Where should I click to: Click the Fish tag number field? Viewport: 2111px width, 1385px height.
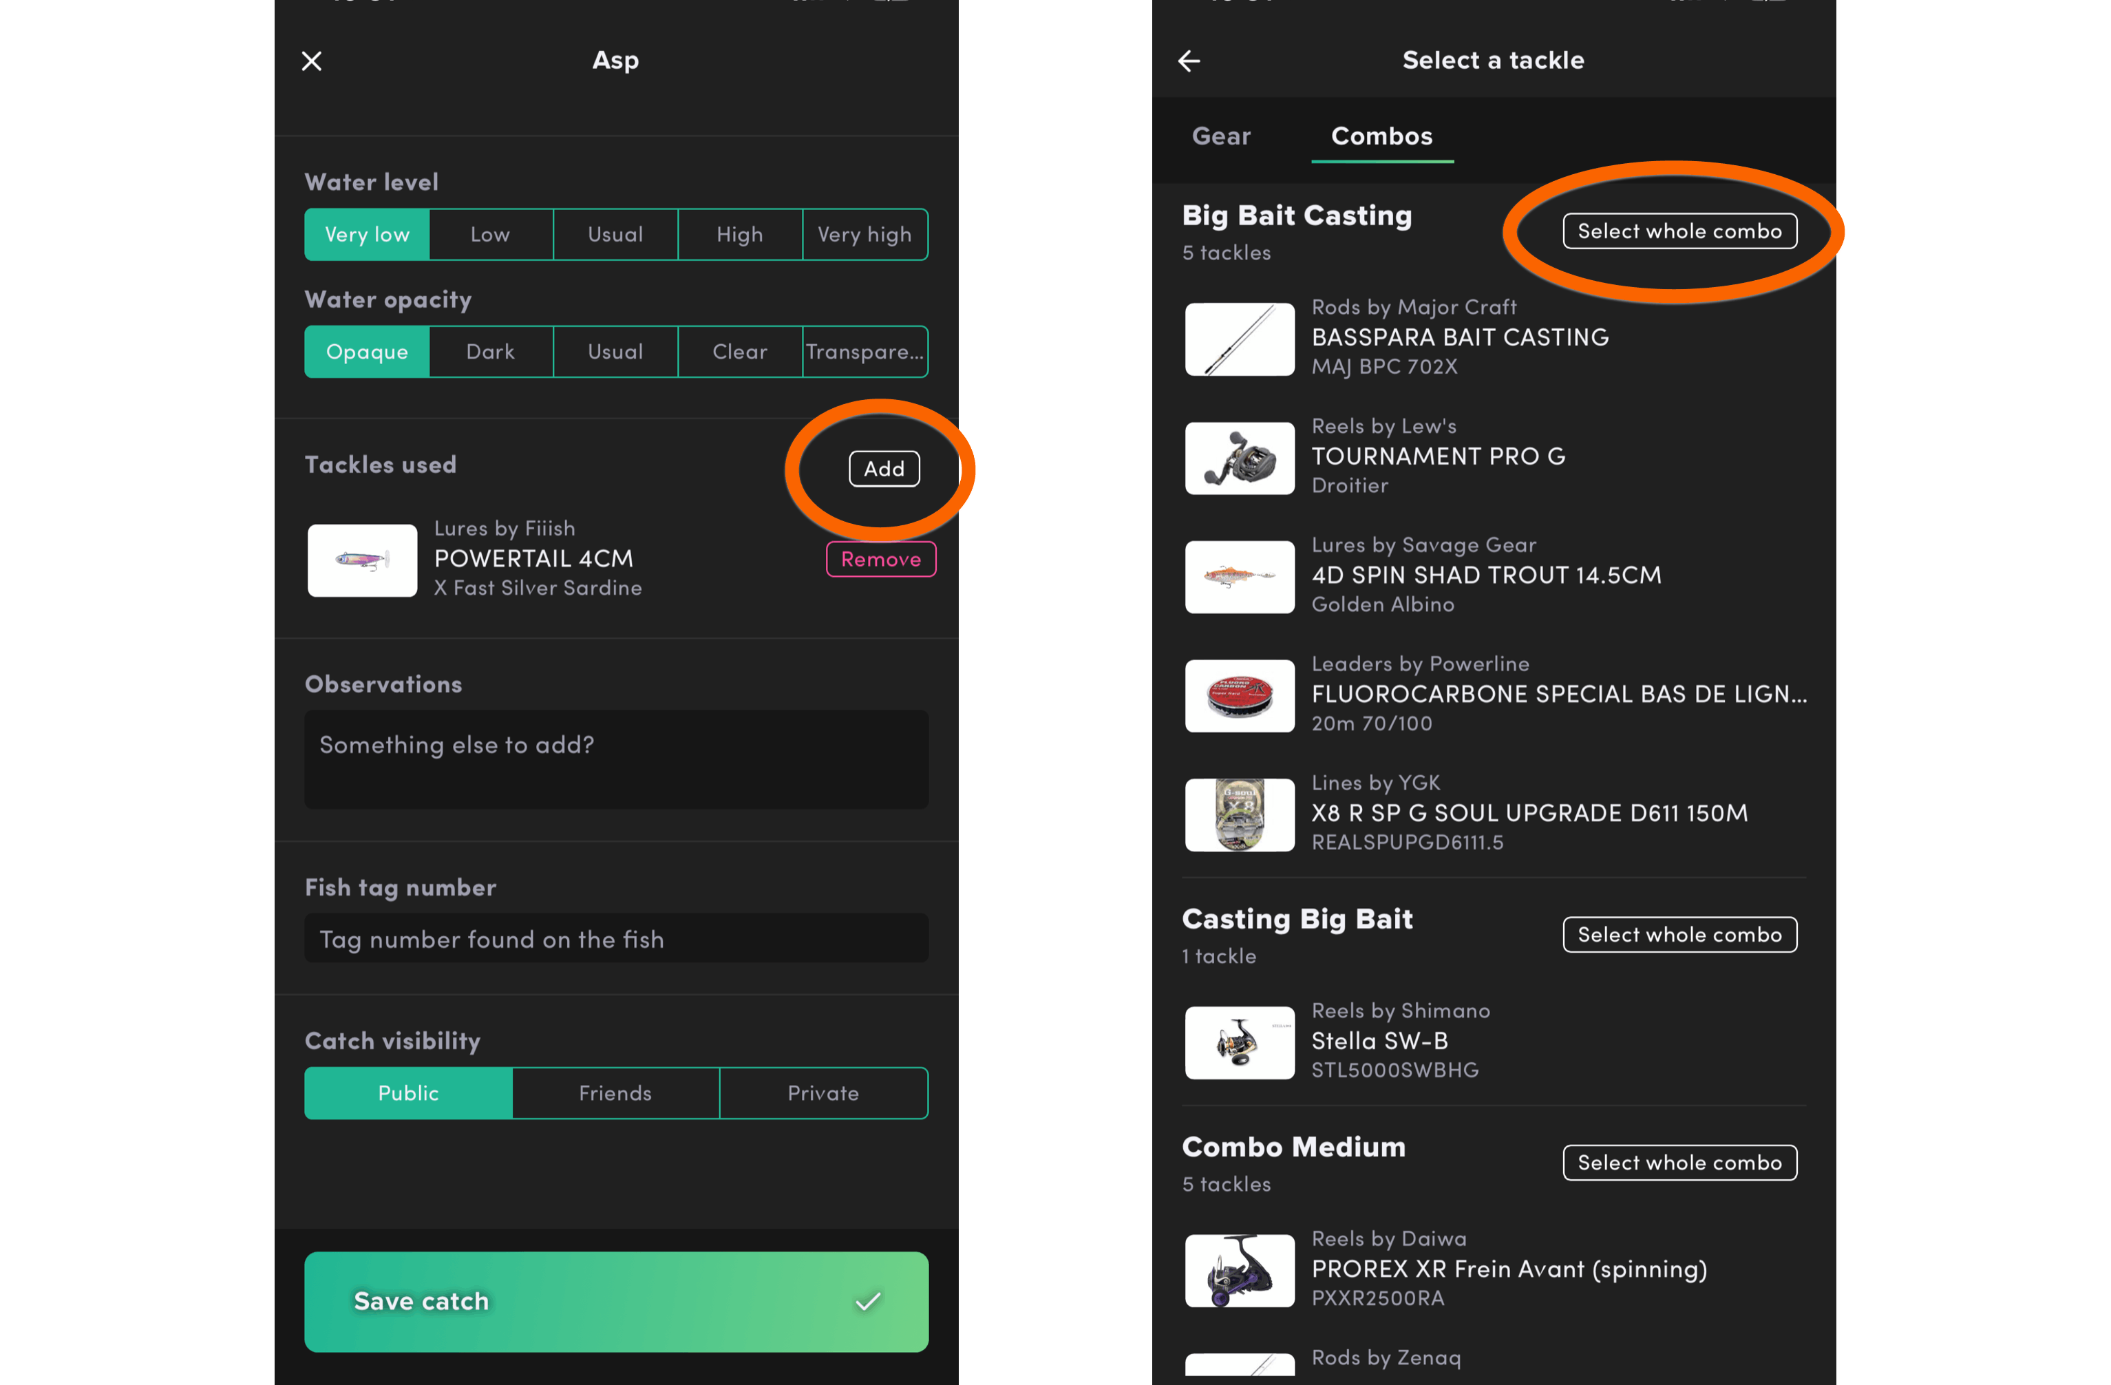[x=617, y=939]
